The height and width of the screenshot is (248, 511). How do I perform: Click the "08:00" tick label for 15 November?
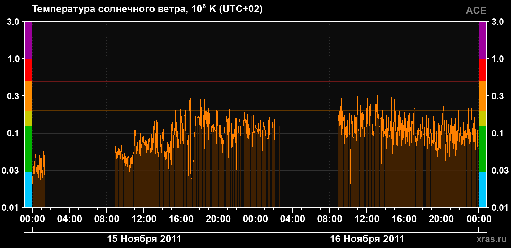(x=107, y=219)
